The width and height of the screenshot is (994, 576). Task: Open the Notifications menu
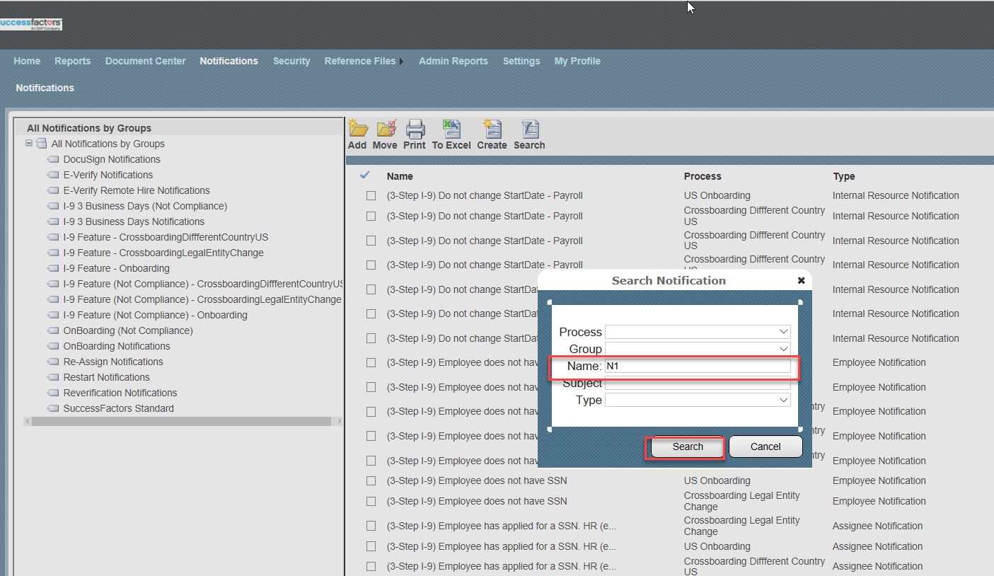pyautogui.click(x=229, y=61)
